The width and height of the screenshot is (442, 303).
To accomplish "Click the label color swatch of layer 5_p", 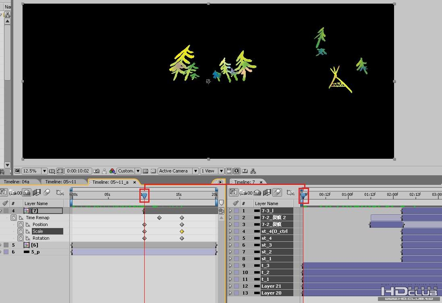I will pyautogui.click(x=6, y=252).
